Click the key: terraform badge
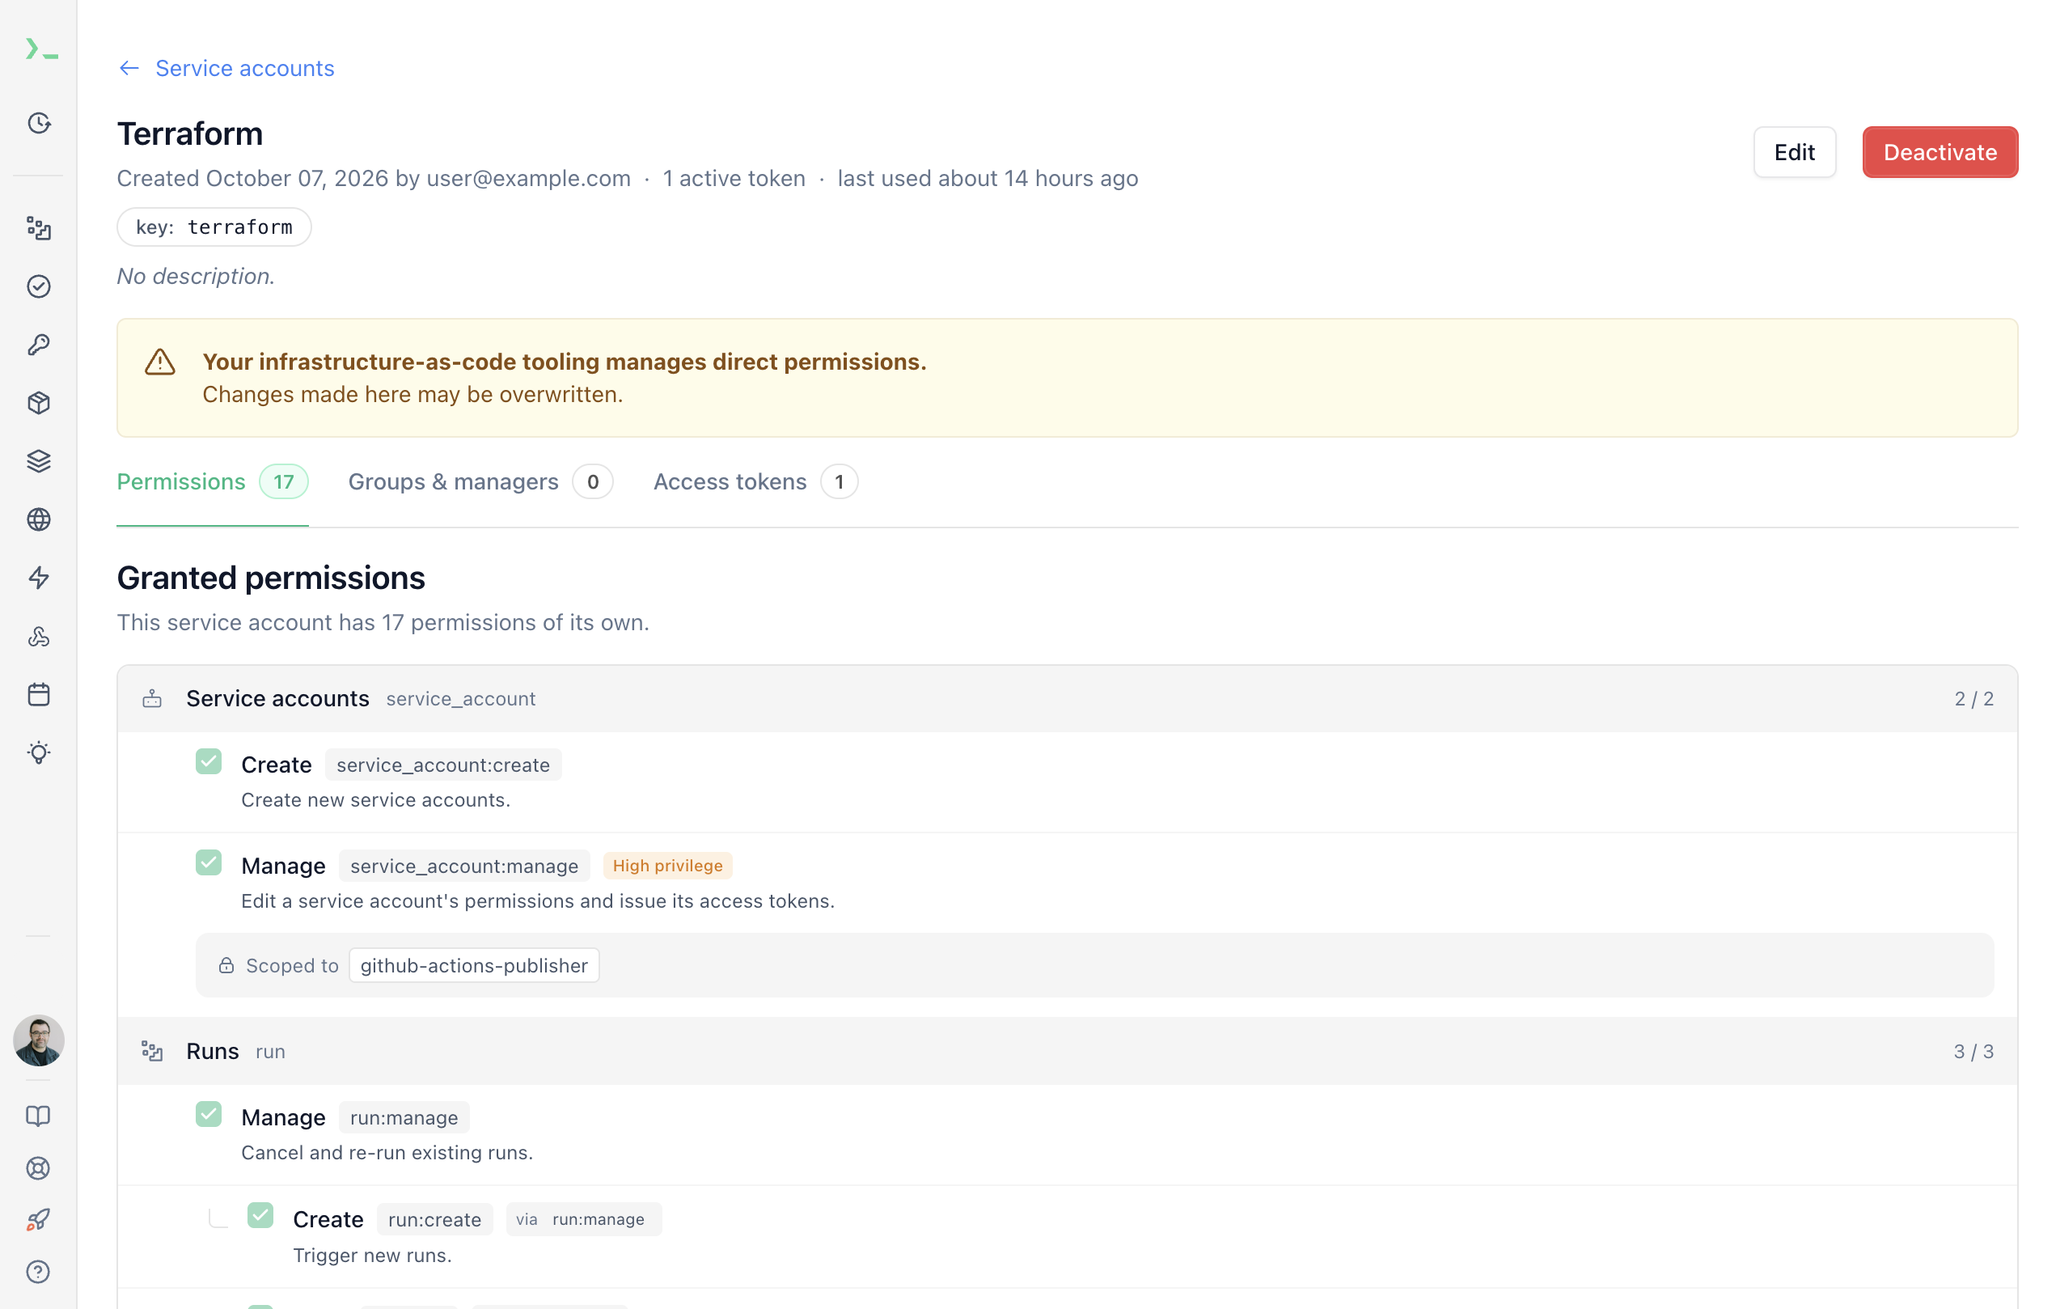The width and height of the screenshot is (2056, 1309). (x=214, y=227)
